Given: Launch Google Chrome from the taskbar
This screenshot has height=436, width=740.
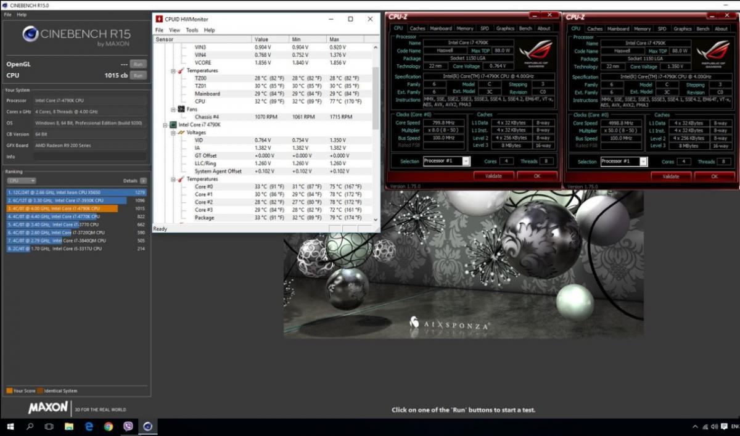Looking at the screenshot, I should [109, 426].
